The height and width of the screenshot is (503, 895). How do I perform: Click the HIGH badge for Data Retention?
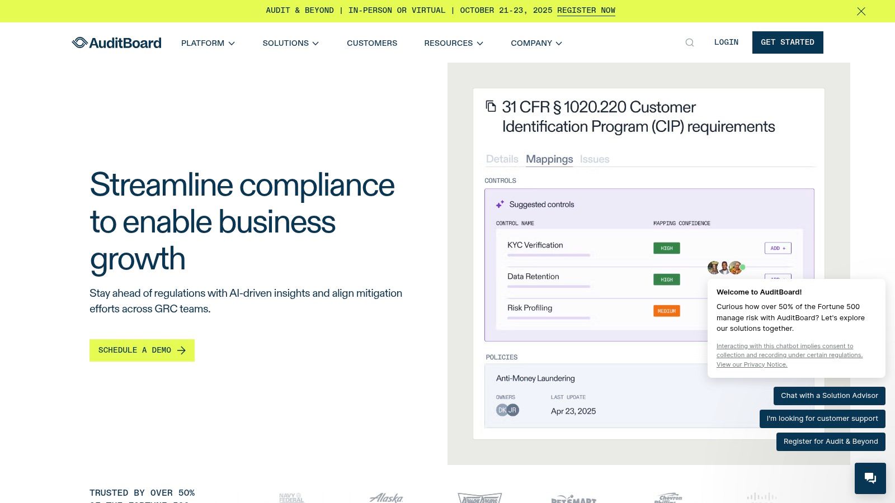(667, 279)
